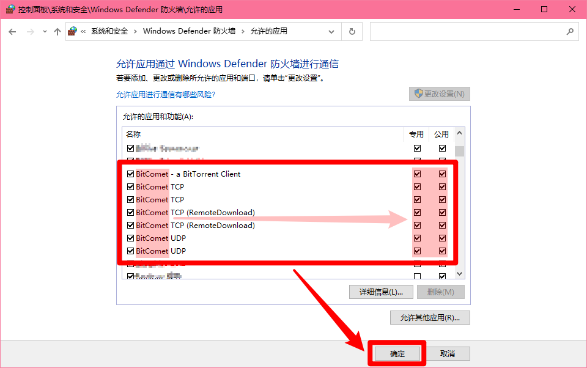
Task: Toggle the BitComet - a BitTorrent Client checkbox
Action: (x=130, y=174)
